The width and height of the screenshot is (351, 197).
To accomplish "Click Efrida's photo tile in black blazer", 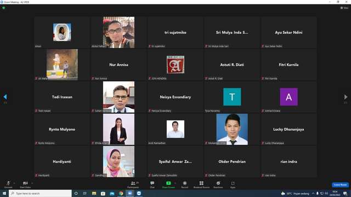I will click(118, 129).
